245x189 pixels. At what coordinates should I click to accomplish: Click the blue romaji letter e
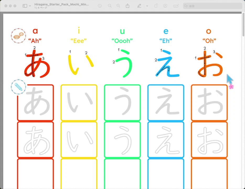tap(166, 31)
